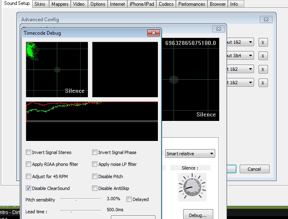The image size is (288, 219).
Task: Close the Timecode Debug dialog
Action: click(x=153, y=33)
